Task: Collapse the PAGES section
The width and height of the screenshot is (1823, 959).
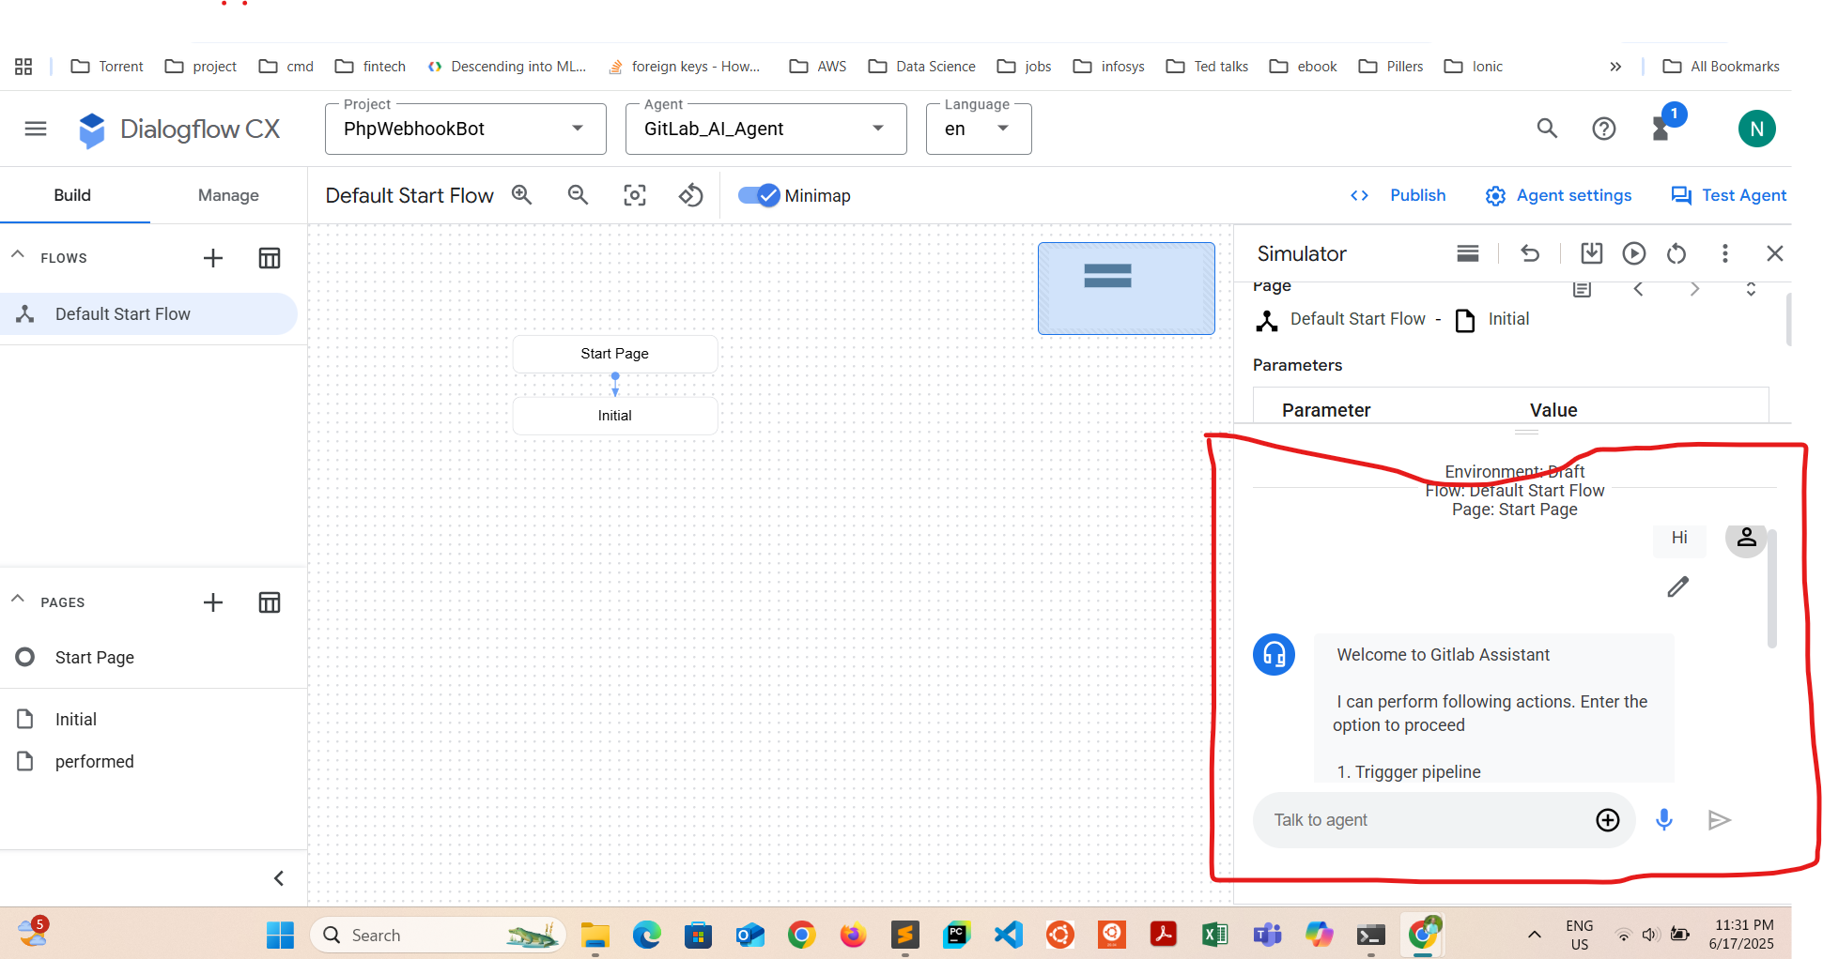Action: pos(18,600)
